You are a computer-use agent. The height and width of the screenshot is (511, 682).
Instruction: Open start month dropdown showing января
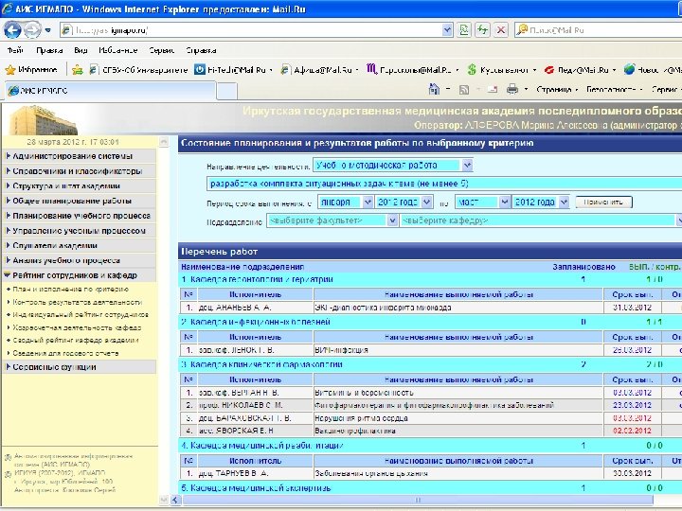pyautogui.click(x=346, y=203)
